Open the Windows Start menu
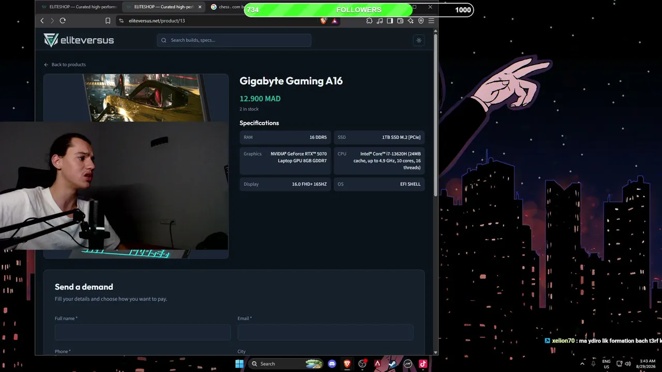The width and height of the screenshot is (662, 372). coord(239,364)
